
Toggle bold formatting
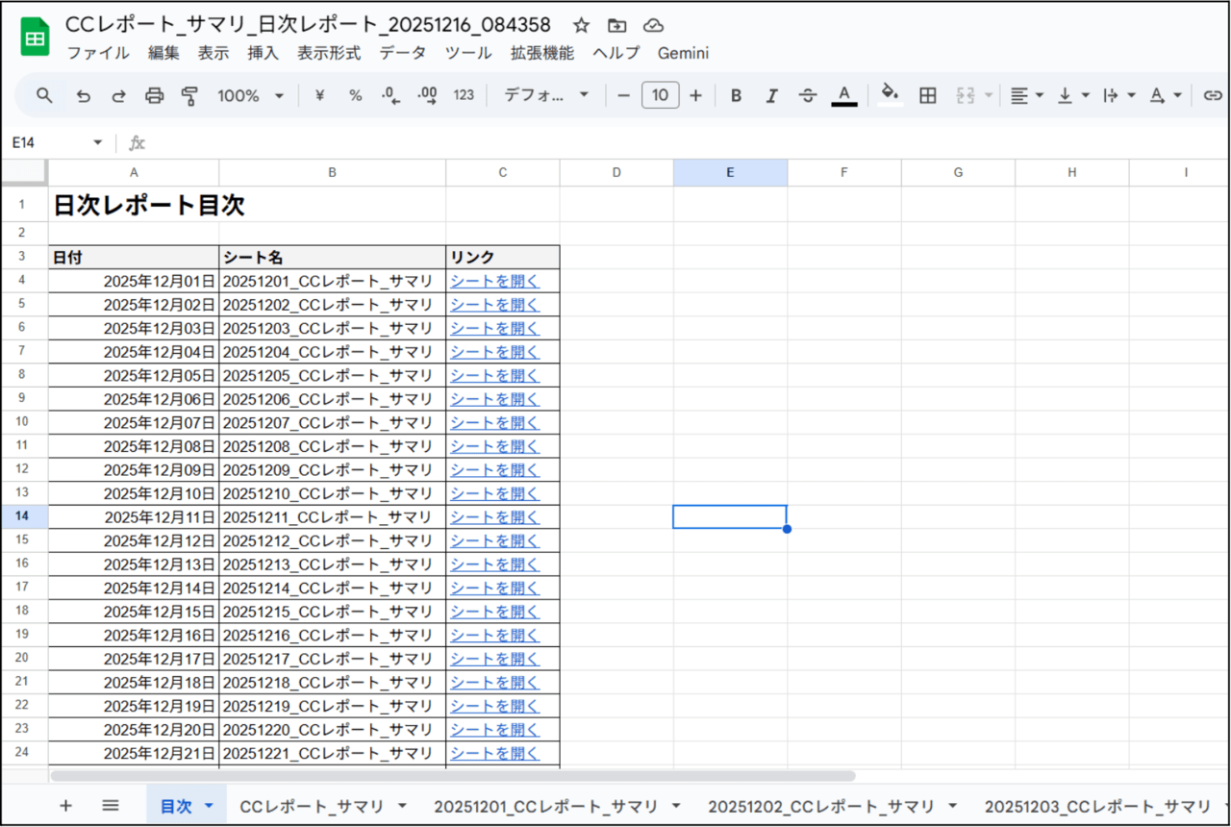pos(736,95)
